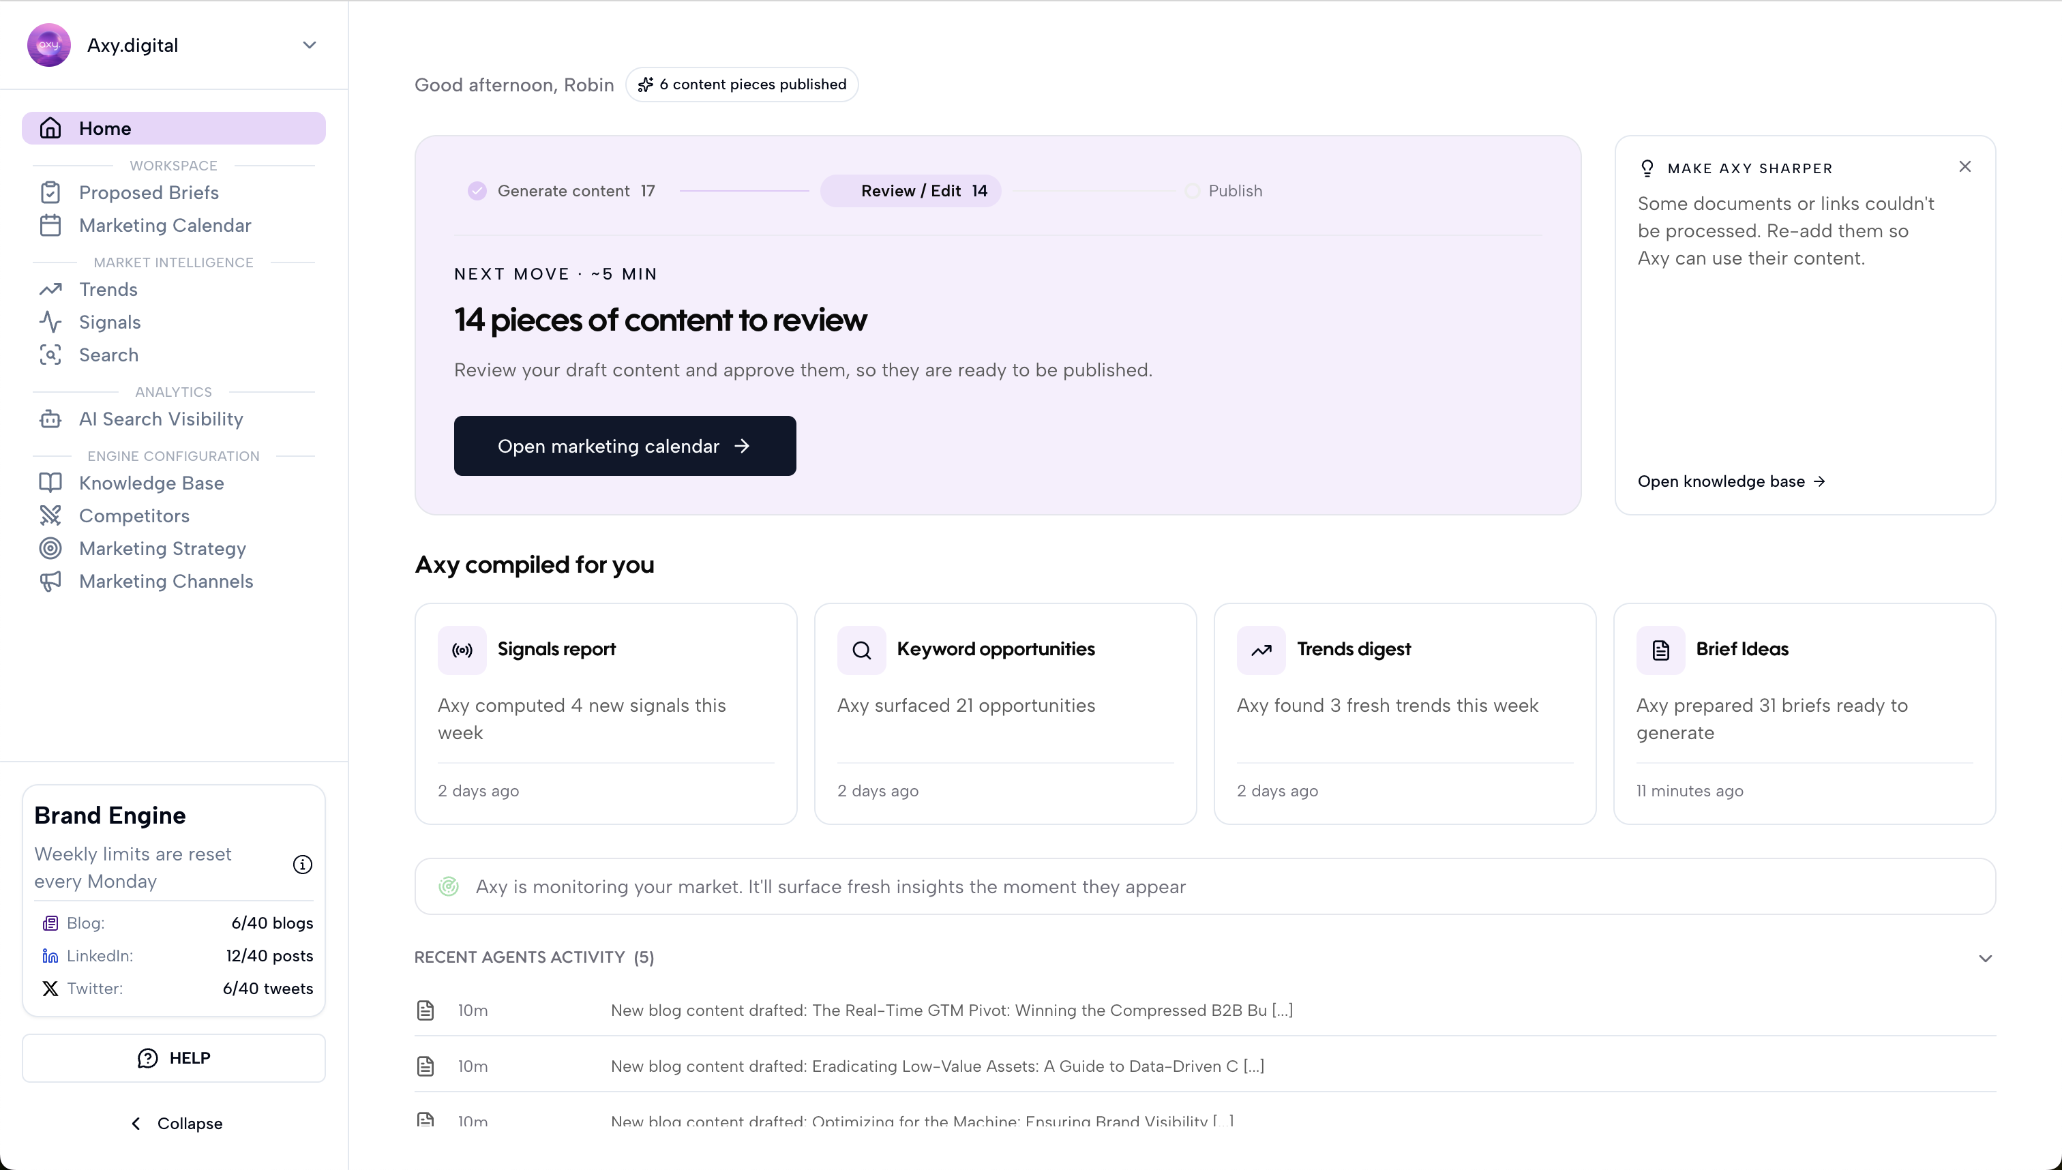
Task: Click the LinkedIn usage icon
Action: (x=50, y=956)
